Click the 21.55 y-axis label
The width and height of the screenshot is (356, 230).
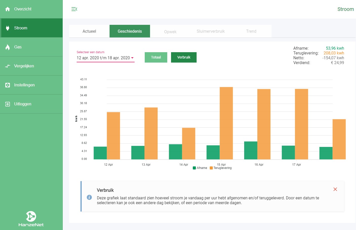pos(83,119)
